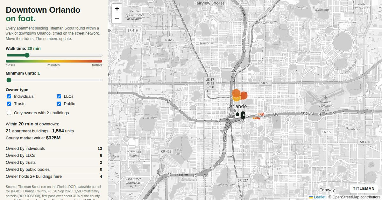Click the Minimum units slider handle
Viewport: 382px width, 200px height.
coord(9,80)
